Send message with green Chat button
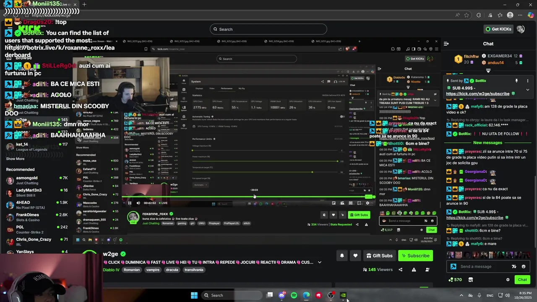 522,280
